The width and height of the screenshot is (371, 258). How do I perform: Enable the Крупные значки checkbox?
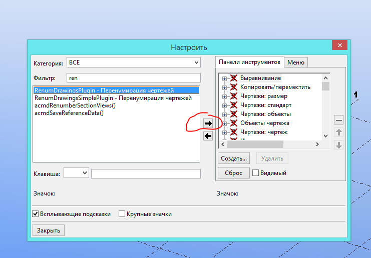(122, 214)
